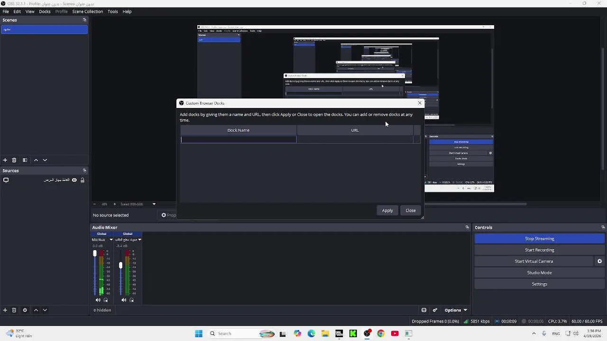Viewport: 607px width, 341px height.
Task: Click Start Virtual Camera button
Action: 533,261
